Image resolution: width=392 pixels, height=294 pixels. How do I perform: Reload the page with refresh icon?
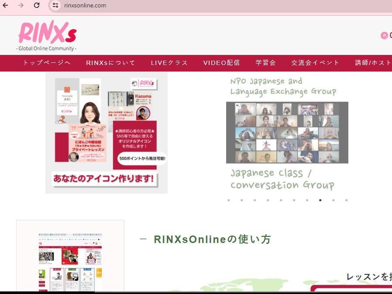tap(37, 5)
